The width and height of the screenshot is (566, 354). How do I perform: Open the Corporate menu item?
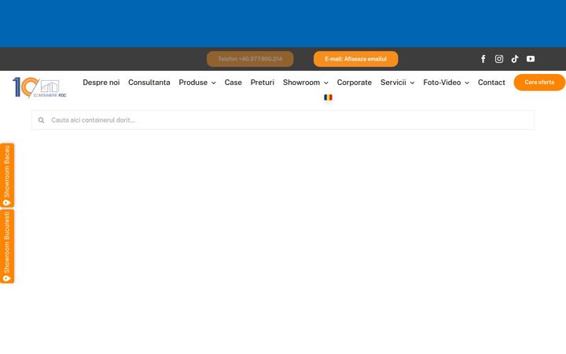coord(354,83)
